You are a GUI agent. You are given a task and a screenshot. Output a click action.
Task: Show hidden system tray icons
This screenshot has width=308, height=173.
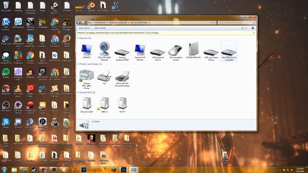pos(280,170)
